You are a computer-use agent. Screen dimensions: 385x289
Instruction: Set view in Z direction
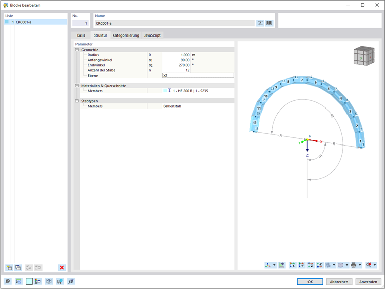pyautogui.click(x=311, y=265)
